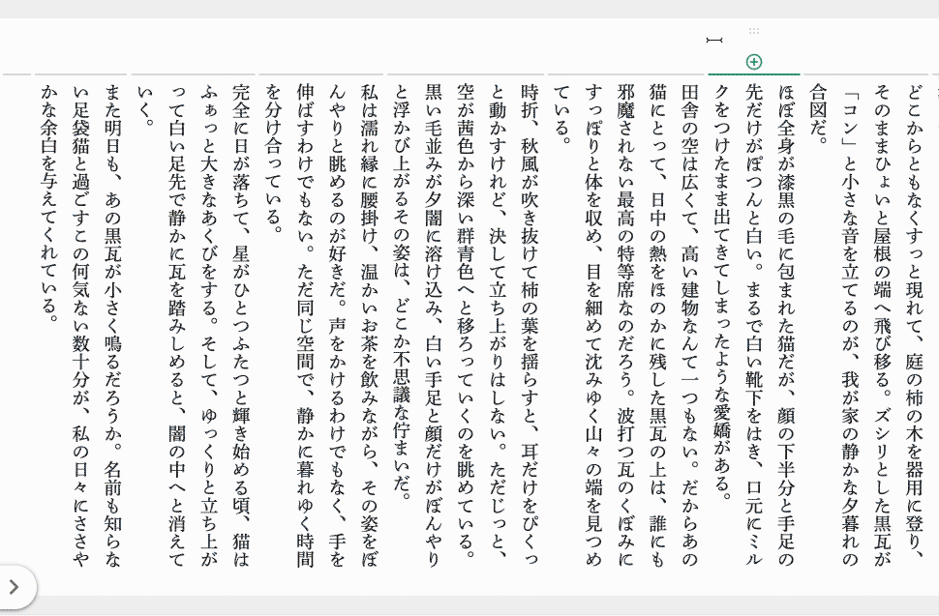
Task: Click the short line 'いく。'
Action: pos(145,106)
